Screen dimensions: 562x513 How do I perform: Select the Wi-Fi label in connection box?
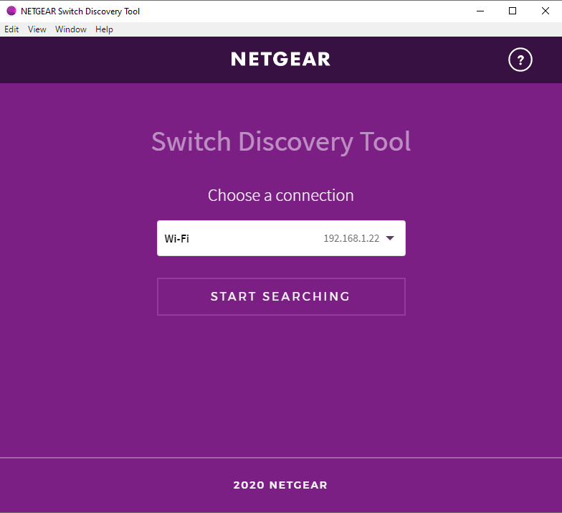[177, 238]
